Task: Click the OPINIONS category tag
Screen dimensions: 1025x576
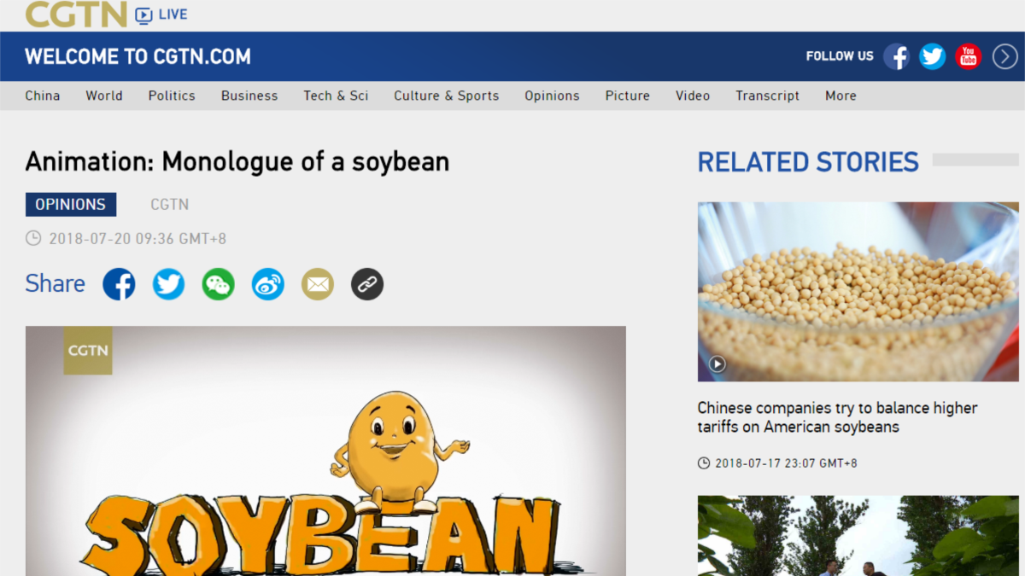Action: click(71, 205)
